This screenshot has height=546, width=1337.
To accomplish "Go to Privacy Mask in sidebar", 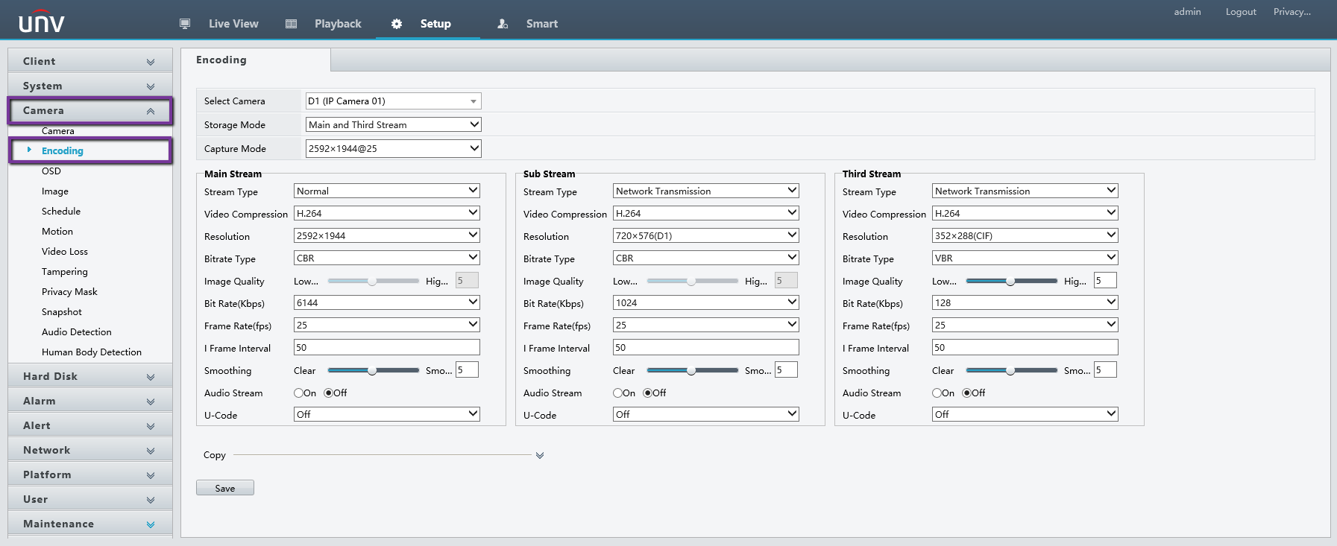I will (69, 292).
